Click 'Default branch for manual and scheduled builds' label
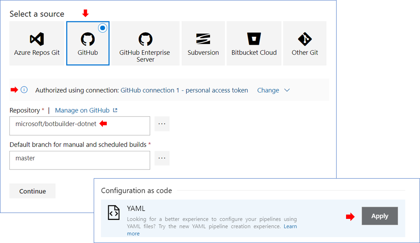420x243 pixels. [x=78, y=145]
